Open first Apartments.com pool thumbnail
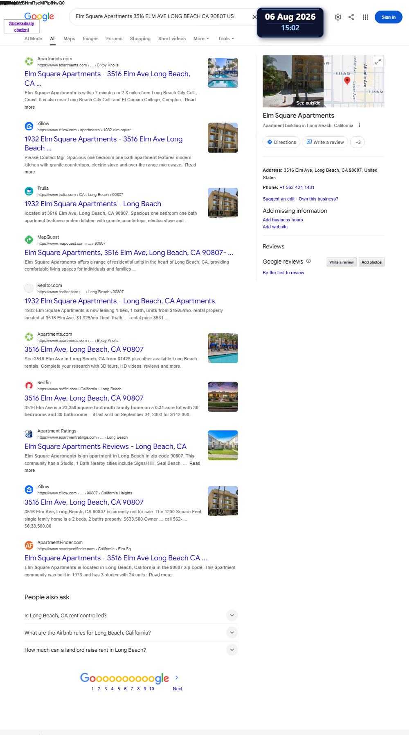This screenshot has height=735, width=414. click(x=223, y=73)
